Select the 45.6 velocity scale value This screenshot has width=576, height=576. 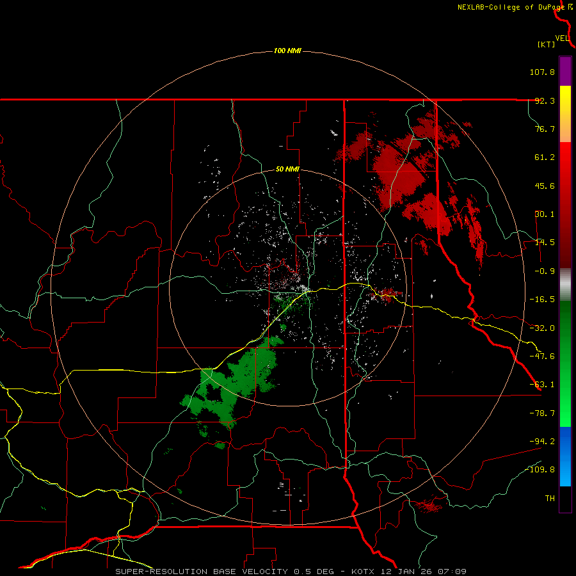click(545, 186)
